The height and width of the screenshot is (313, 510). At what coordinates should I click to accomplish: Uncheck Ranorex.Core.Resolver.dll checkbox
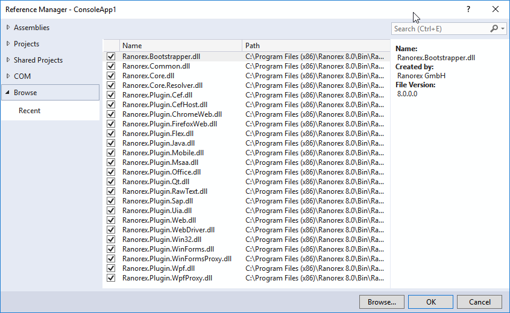click(x=111, y=85)
